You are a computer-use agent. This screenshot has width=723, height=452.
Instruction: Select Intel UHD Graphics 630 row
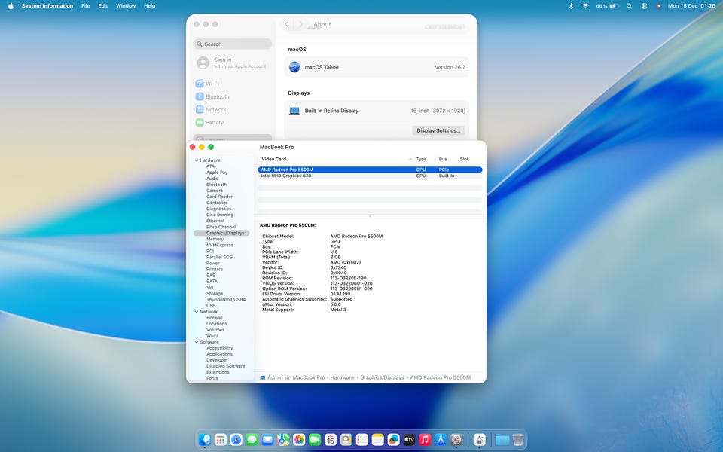tap(287, 176)
